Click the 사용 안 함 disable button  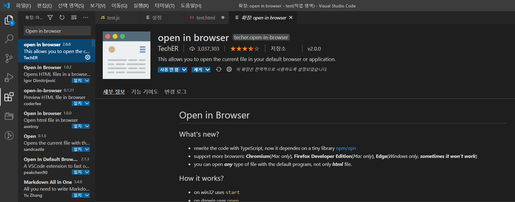(169, 70)
